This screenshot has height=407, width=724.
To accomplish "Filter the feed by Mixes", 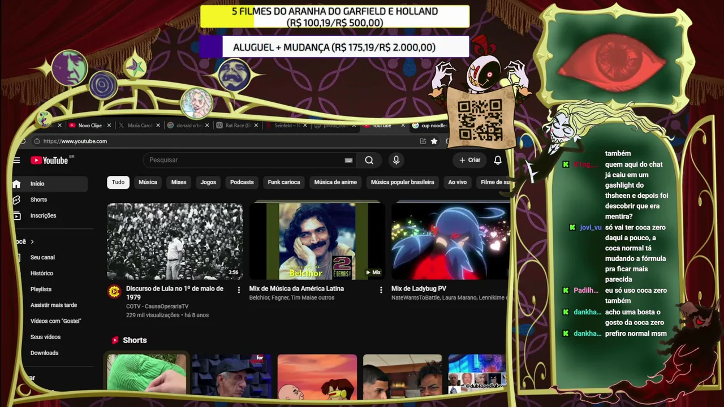I will [179, 182].
